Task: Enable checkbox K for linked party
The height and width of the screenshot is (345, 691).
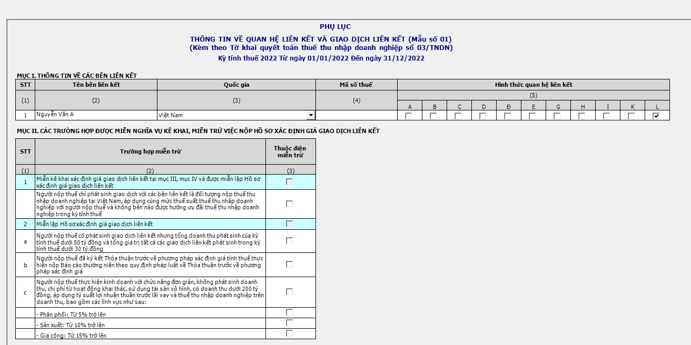Action: click(631, 116)
